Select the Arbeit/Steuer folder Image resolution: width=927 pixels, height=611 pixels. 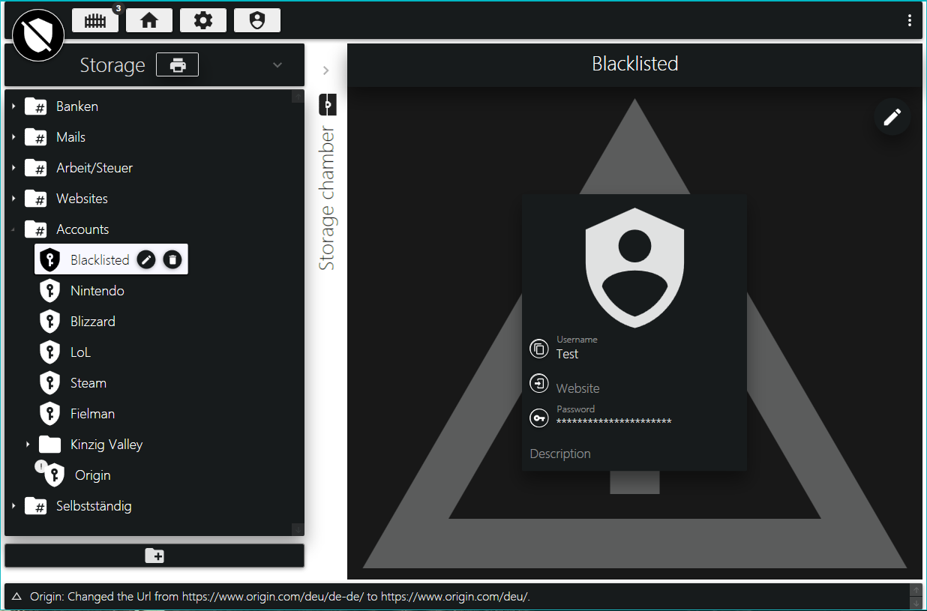pos(94,168)
